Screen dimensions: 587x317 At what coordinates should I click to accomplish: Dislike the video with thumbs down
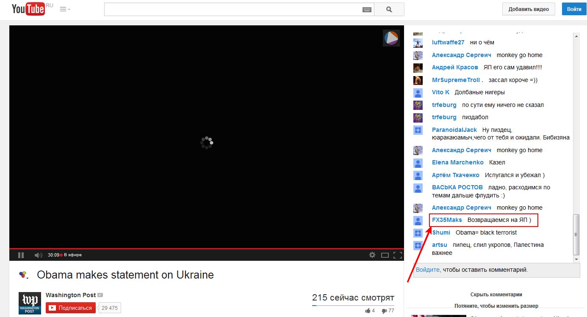point(388,311)
